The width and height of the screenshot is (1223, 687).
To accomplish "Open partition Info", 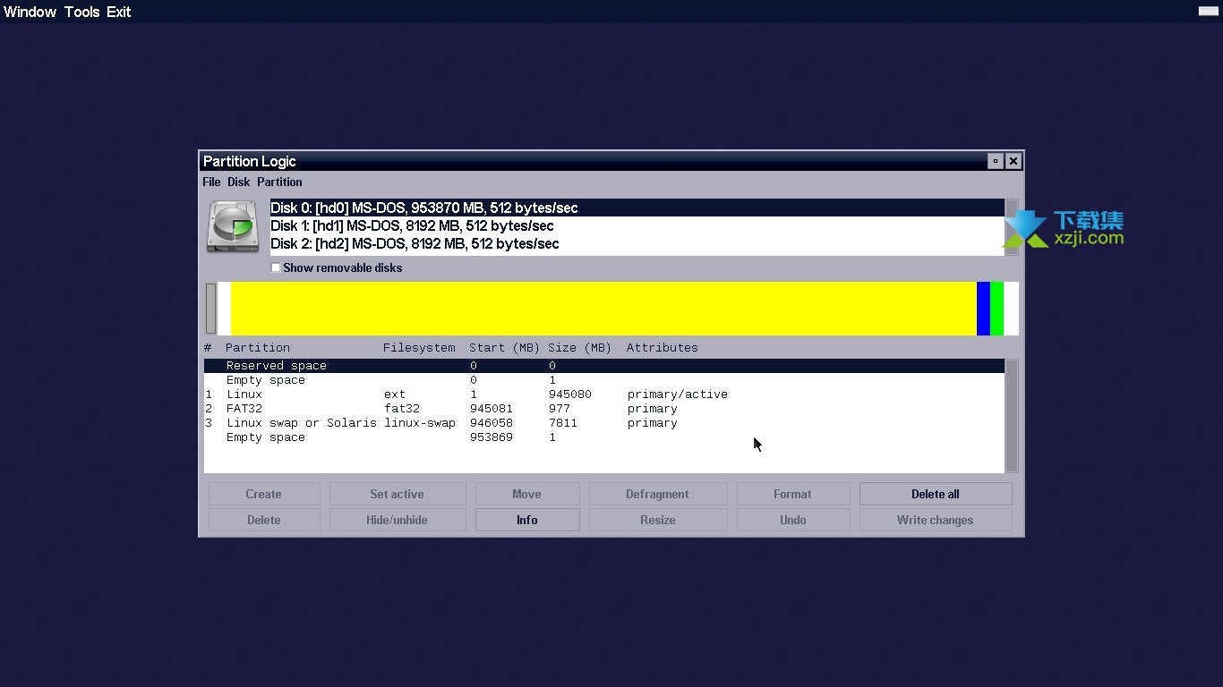I will (527, 520).
